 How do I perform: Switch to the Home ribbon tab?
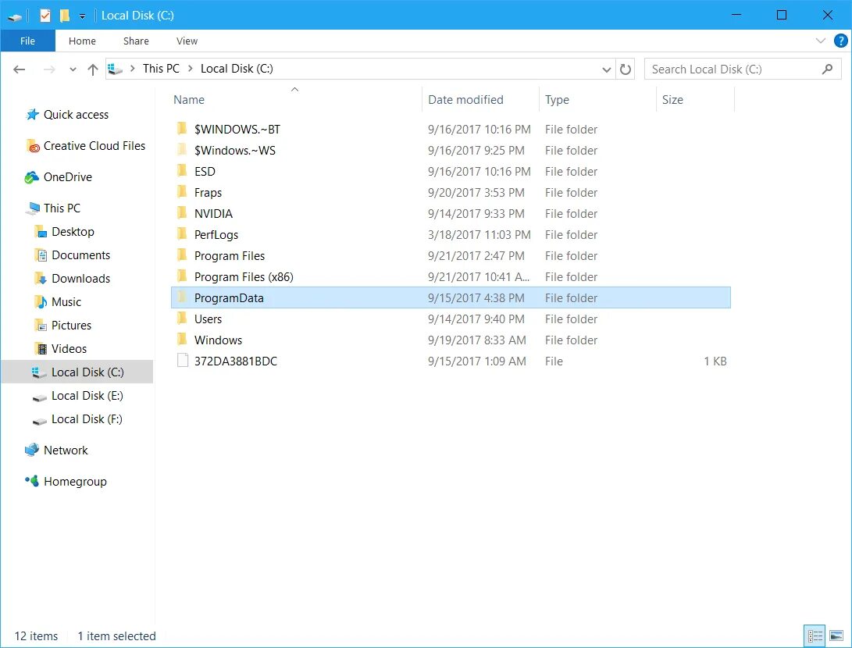82,41
